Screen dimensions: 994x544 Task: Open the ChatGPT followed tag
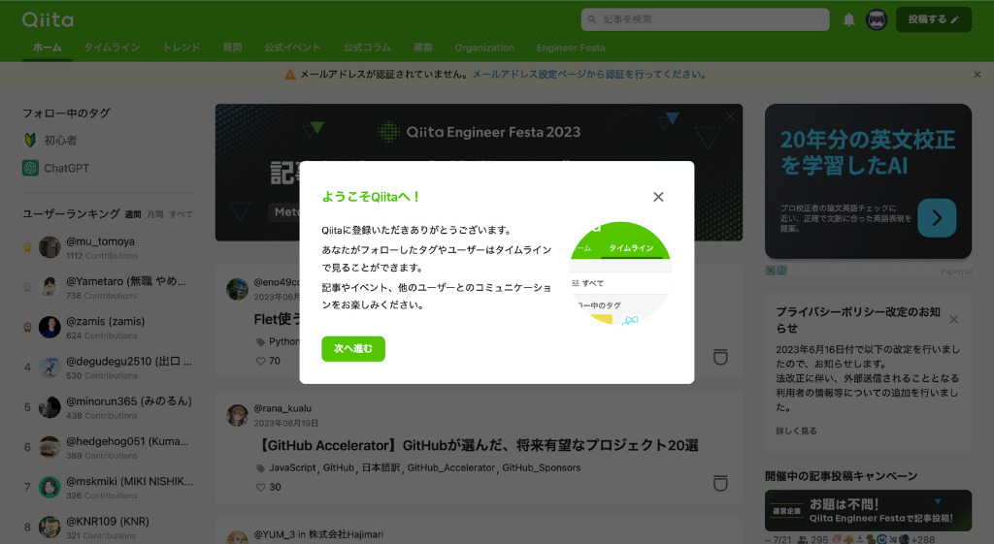point(67,168)
